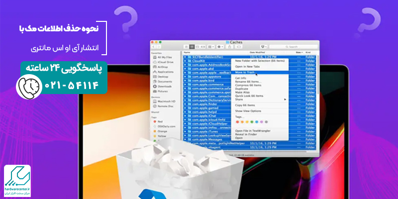The height and width of the screenshot is (199, 398).
Task: Open the Arrange items dropdown
Action: pos(211,46)
